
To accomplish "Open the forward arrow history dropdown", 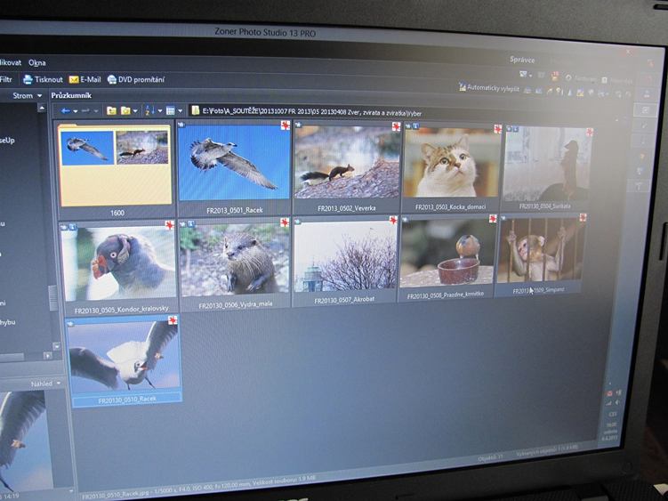I will click(x=96, y=111).
